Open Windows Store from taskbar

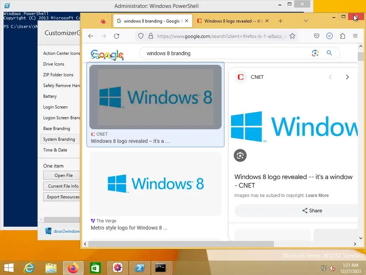coord(95,268)
